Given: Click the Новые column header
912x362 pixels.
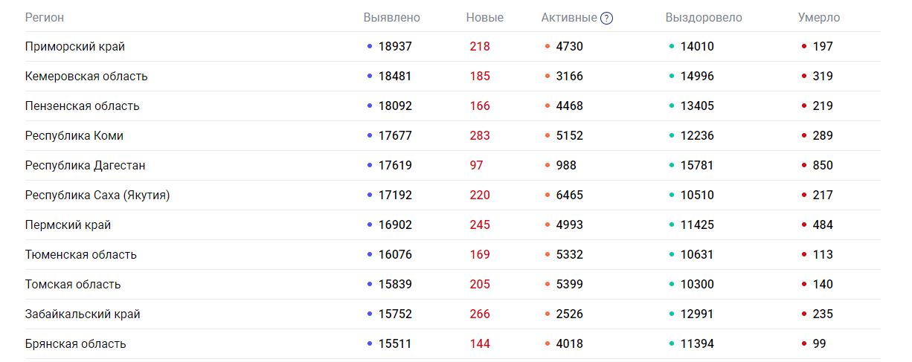Looking at the screenshot, I should pyautogui.click(x=484, y=18).
